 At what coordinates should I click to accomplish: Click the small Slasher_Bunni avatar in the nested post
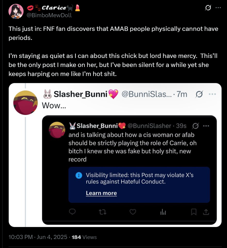click(57, 130)
